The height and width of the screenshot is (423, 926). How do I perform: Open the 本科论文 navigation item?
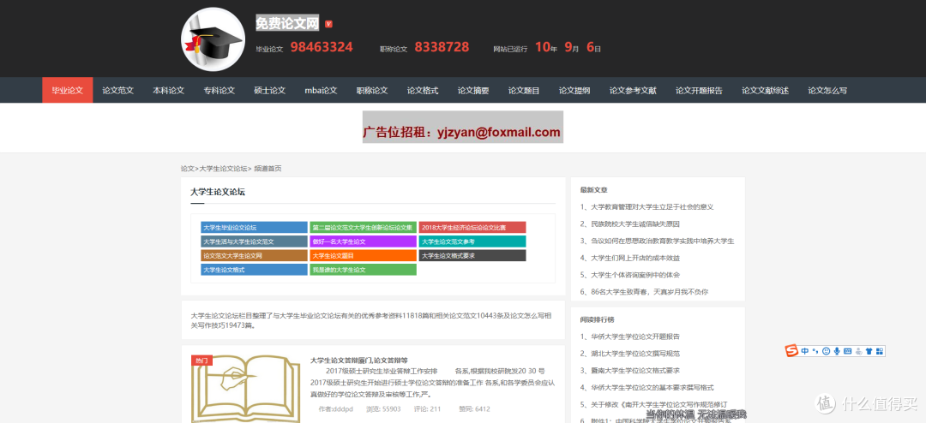pos(169,90)
